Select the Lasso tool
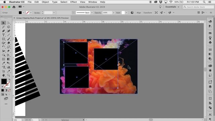Screen dimensions: 215x121 point(9,27)
